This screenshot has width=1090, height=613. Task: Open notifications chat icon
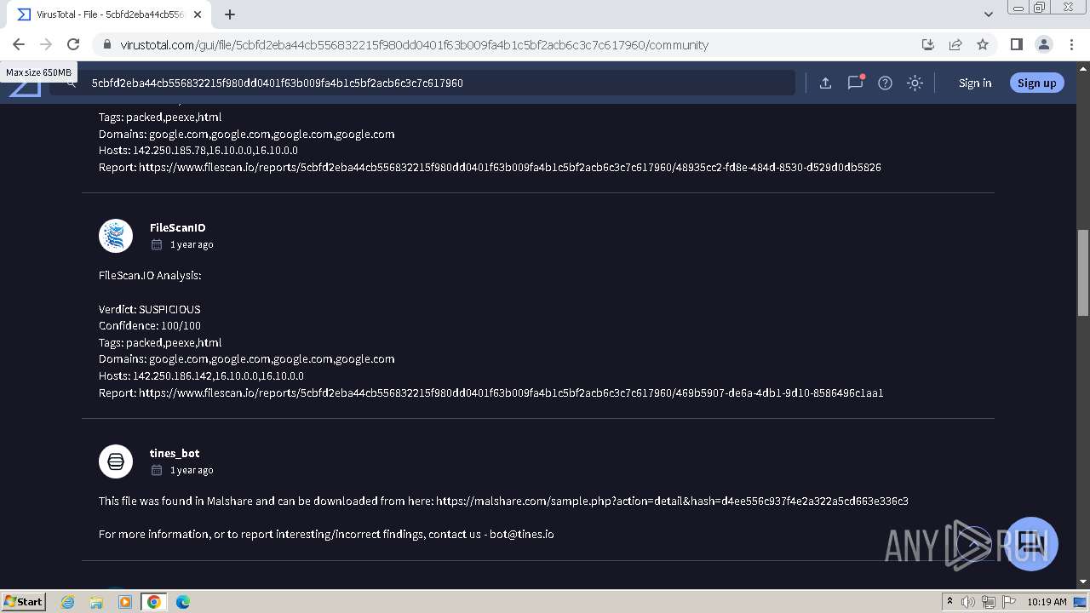(855, 83)
